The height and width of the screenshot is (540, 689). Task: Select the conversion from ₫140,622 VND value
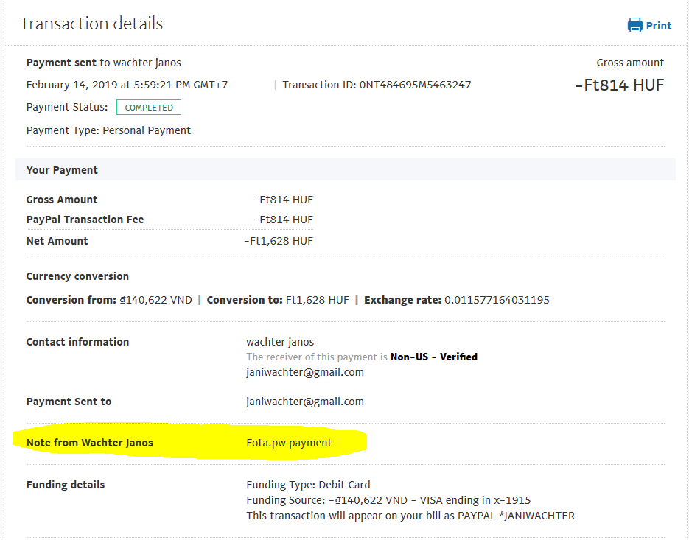(x=156, y=300)
